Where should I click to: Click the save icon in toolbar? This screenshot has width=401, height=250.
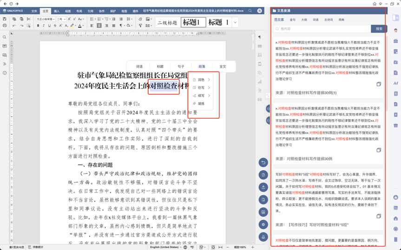pyautogui.click(x=5, y=19)
